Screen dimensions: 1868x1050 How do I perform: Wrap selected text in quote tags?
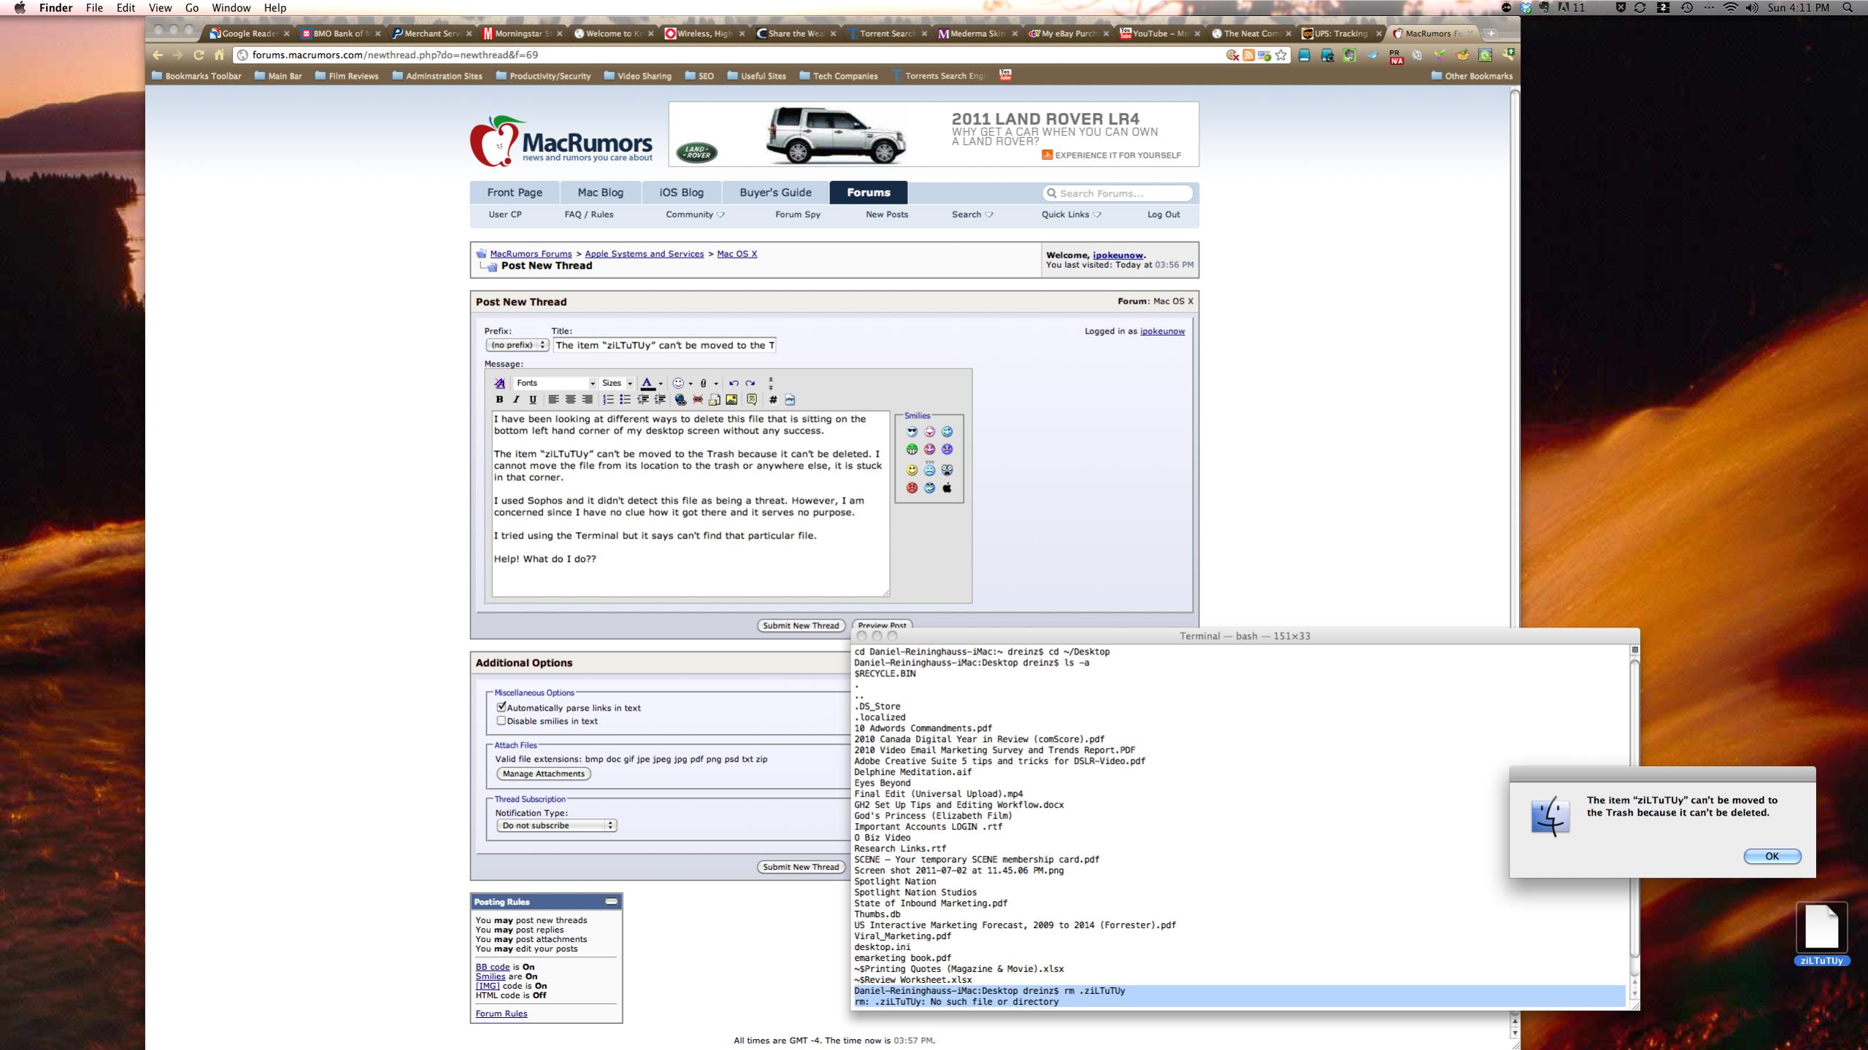tap(752, 400)
